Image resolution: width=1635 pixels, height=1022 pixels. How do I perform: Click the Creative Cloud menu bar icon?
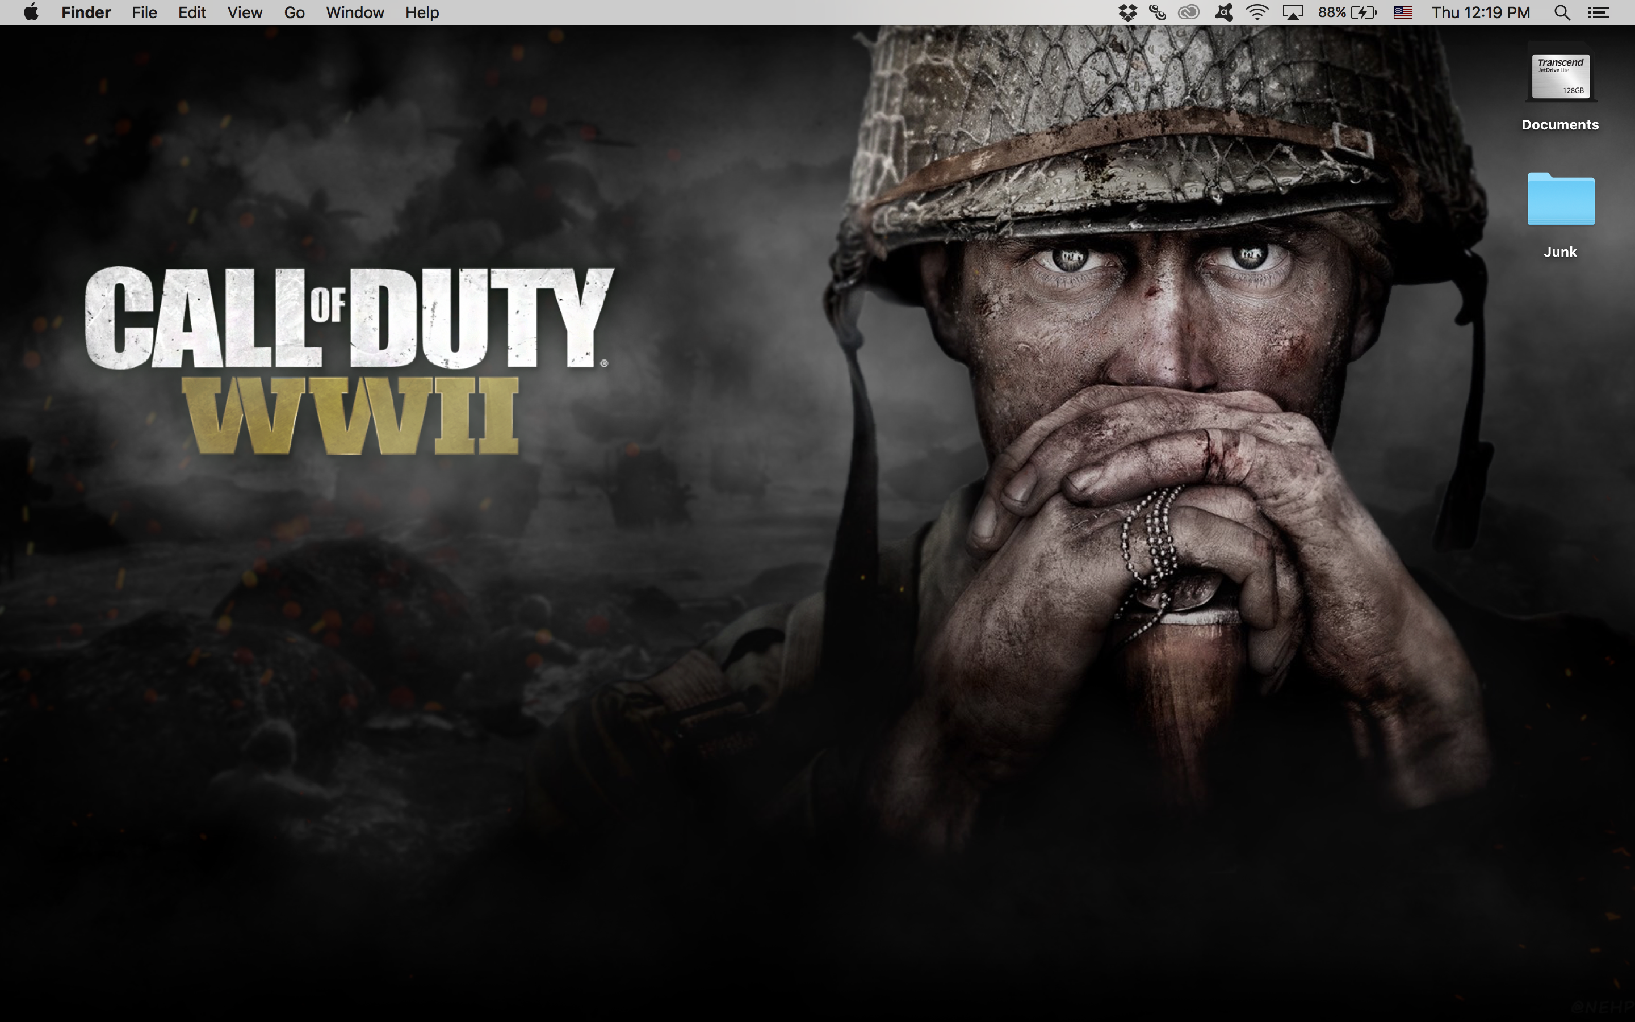tap(1188, 12)
